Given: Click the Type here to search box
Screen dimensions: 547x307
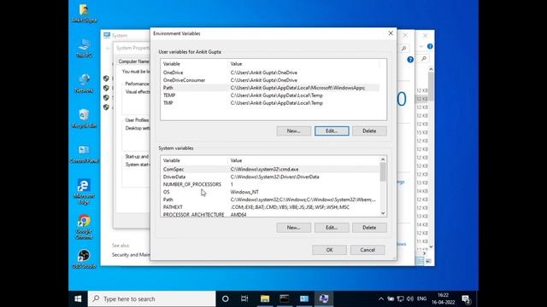Looking at the screenshot, I should pos(152,298).
